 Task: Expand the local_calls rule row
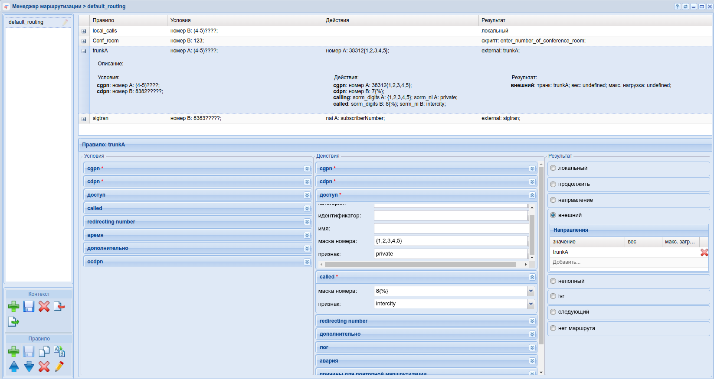84,31
